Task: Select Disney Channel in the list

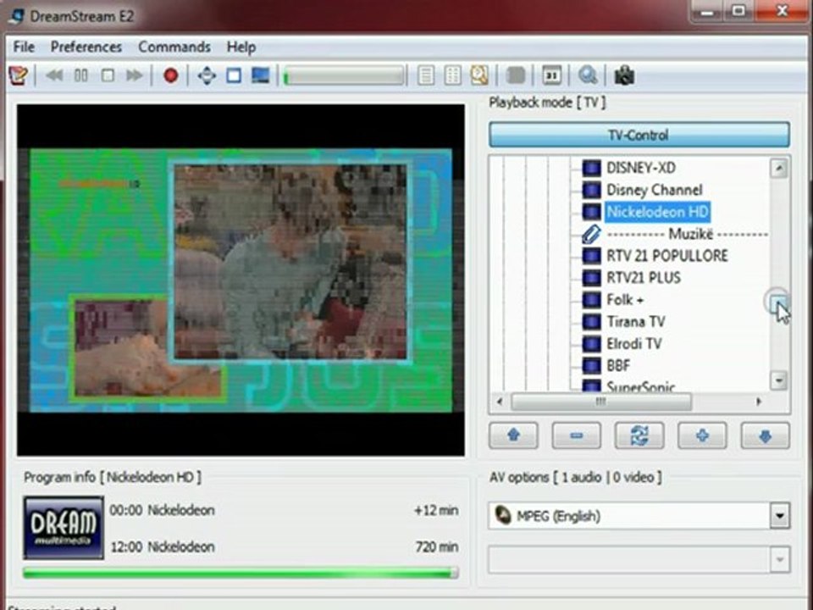Action: point(655,190)
